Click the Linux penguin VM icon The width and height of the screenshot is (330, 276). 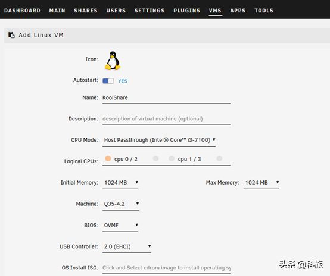(113, 61)
